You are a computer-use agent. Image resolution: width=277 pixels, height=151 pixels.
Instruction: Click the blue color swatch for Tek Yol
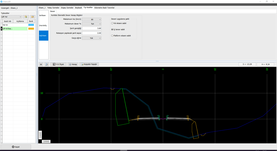point(31,25)
